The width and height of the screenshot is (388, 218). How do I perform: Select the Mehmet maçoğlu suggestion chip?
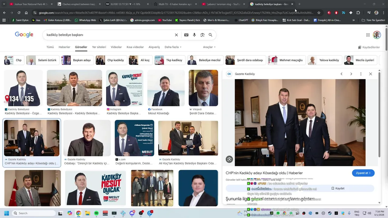point(287,60)
